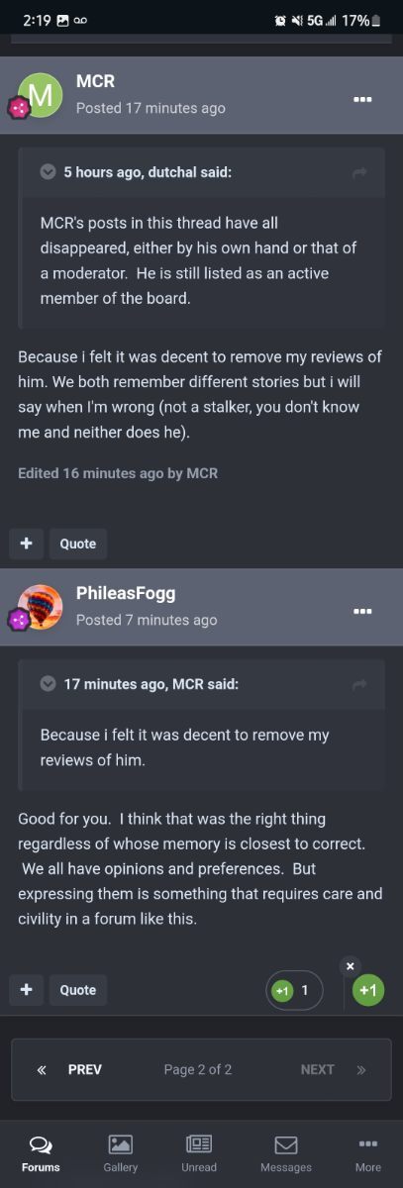
Task: Tap MCR's green avatar icon
Action: pos(41,95)
